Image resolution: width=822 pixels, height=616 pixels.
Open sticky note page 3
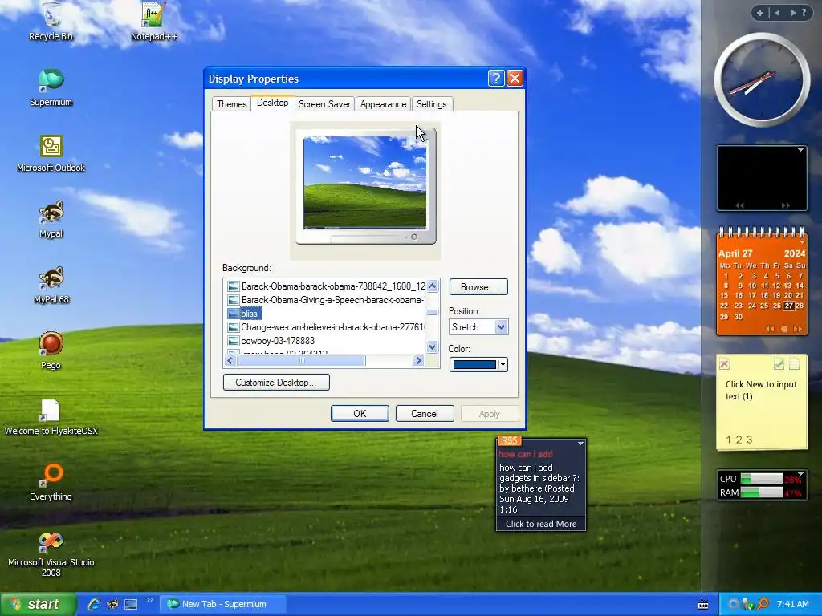tap(749, 440)
